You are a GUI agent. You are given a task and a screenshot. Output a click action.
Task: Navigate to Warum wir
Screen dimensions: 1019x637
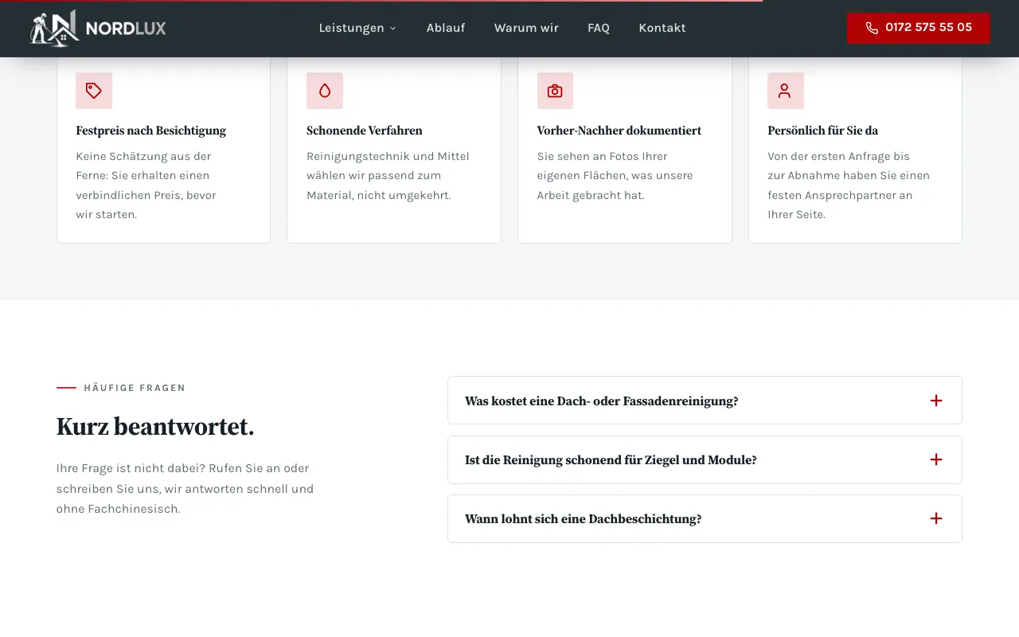(x=526, y=28)
